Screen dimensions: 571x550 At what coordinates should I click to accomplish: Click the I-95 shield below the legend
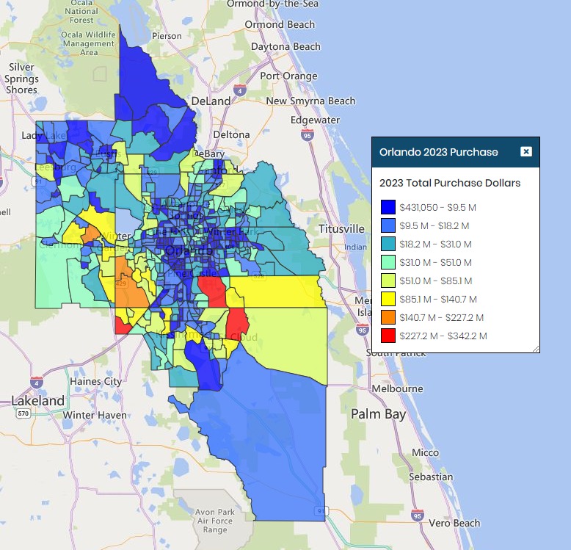pyautogui.click(x=362, y=330)
